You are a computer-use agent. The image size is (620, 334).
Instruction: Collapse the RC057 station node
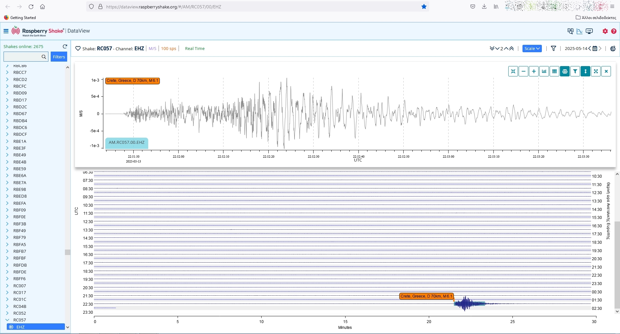coord(7,320)
